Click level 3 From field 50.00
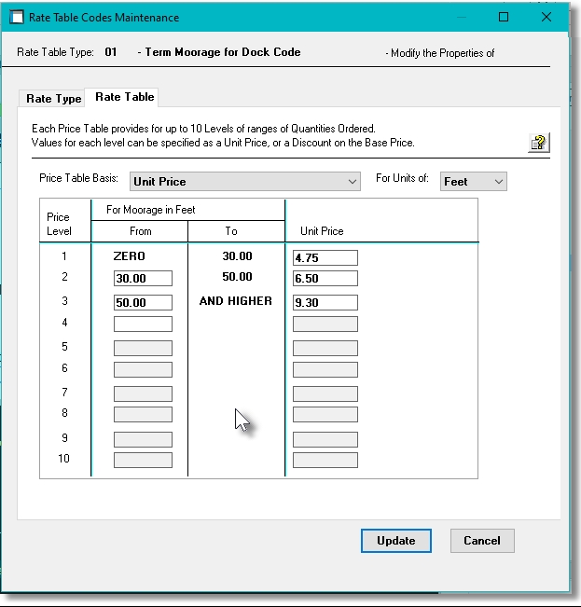Viewport: 581px width, 607px height. click(x=143, y=302)
